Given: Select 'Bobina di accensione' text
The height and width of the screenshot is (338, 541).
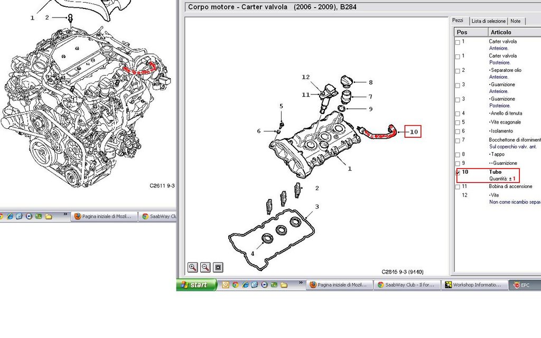Looking at the screenshot, I should (x=510, y=186).
